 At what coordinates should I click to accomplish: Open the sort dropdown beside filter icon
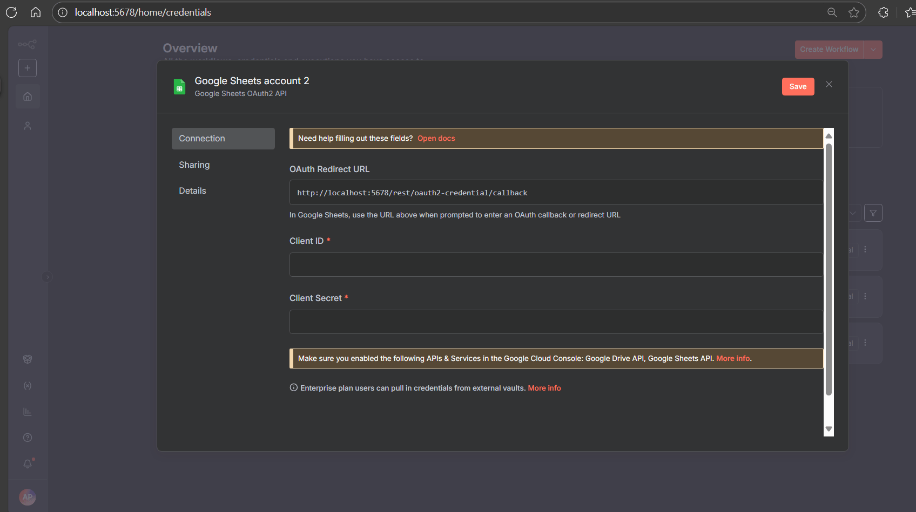pos(853,213)
